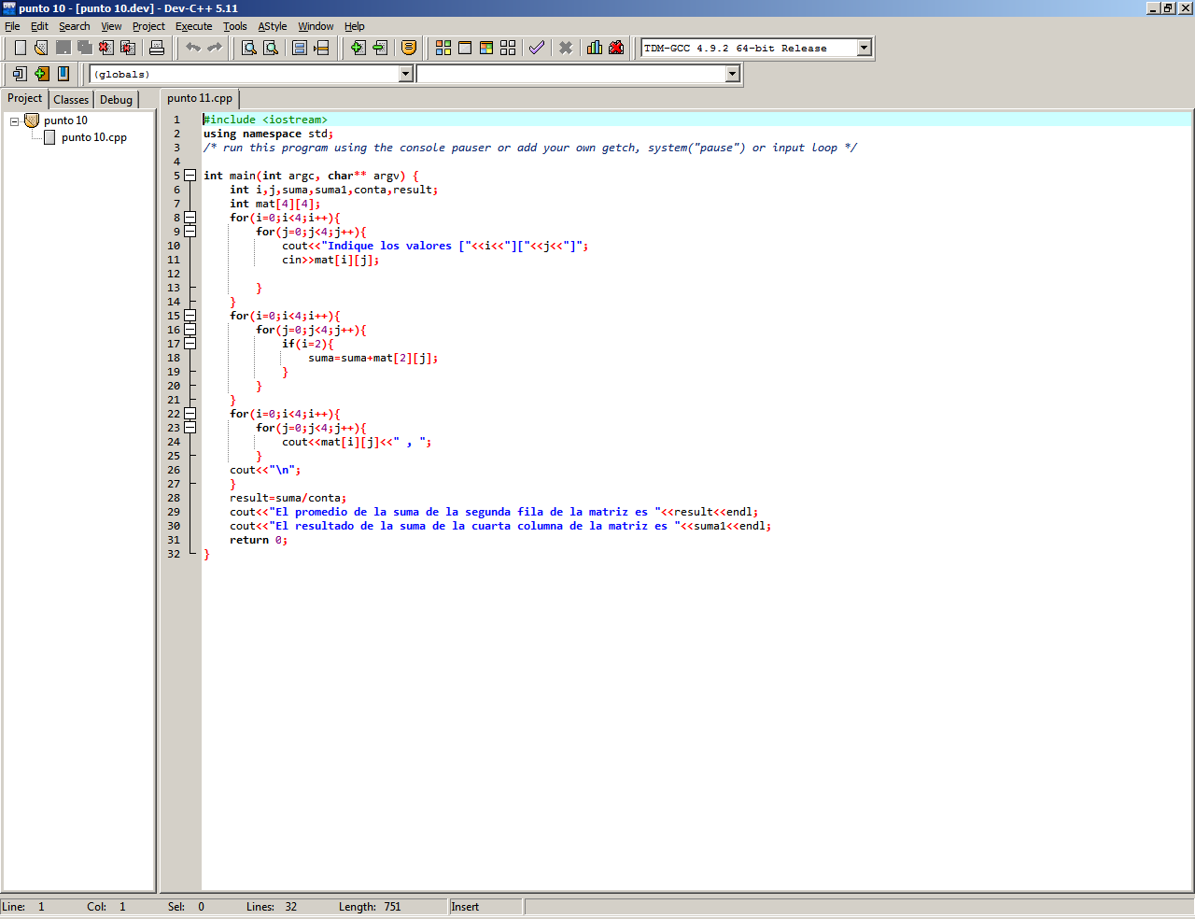Screen dimensions: 1195x919
Task: Click the New file toolbar icon
Action: [20, 48]
